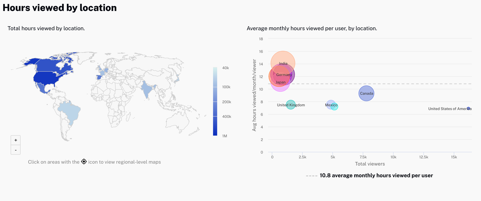The width and height of the screenshot is (481, 201).
Task: Click the United States of America bubble
Action: click(x=468, y=108)
